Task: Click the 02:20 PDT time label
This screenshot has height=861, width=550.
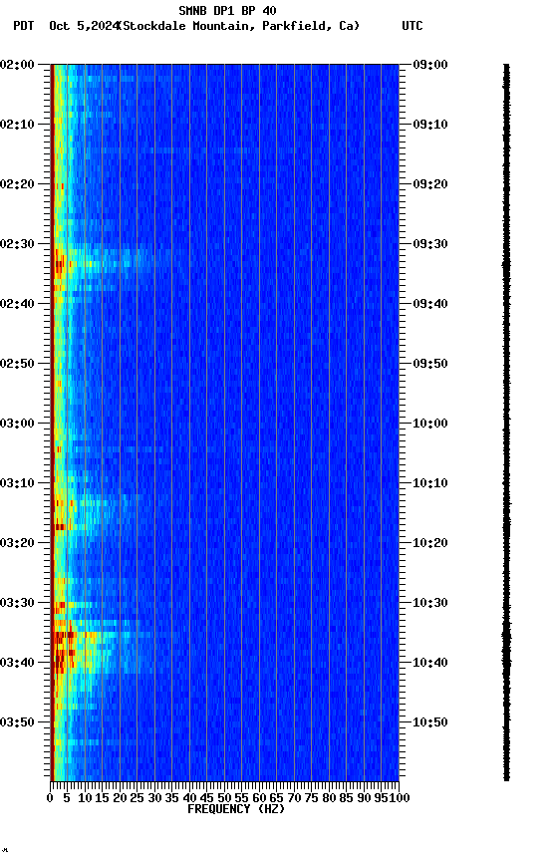Action: click(x=17, y=184)
